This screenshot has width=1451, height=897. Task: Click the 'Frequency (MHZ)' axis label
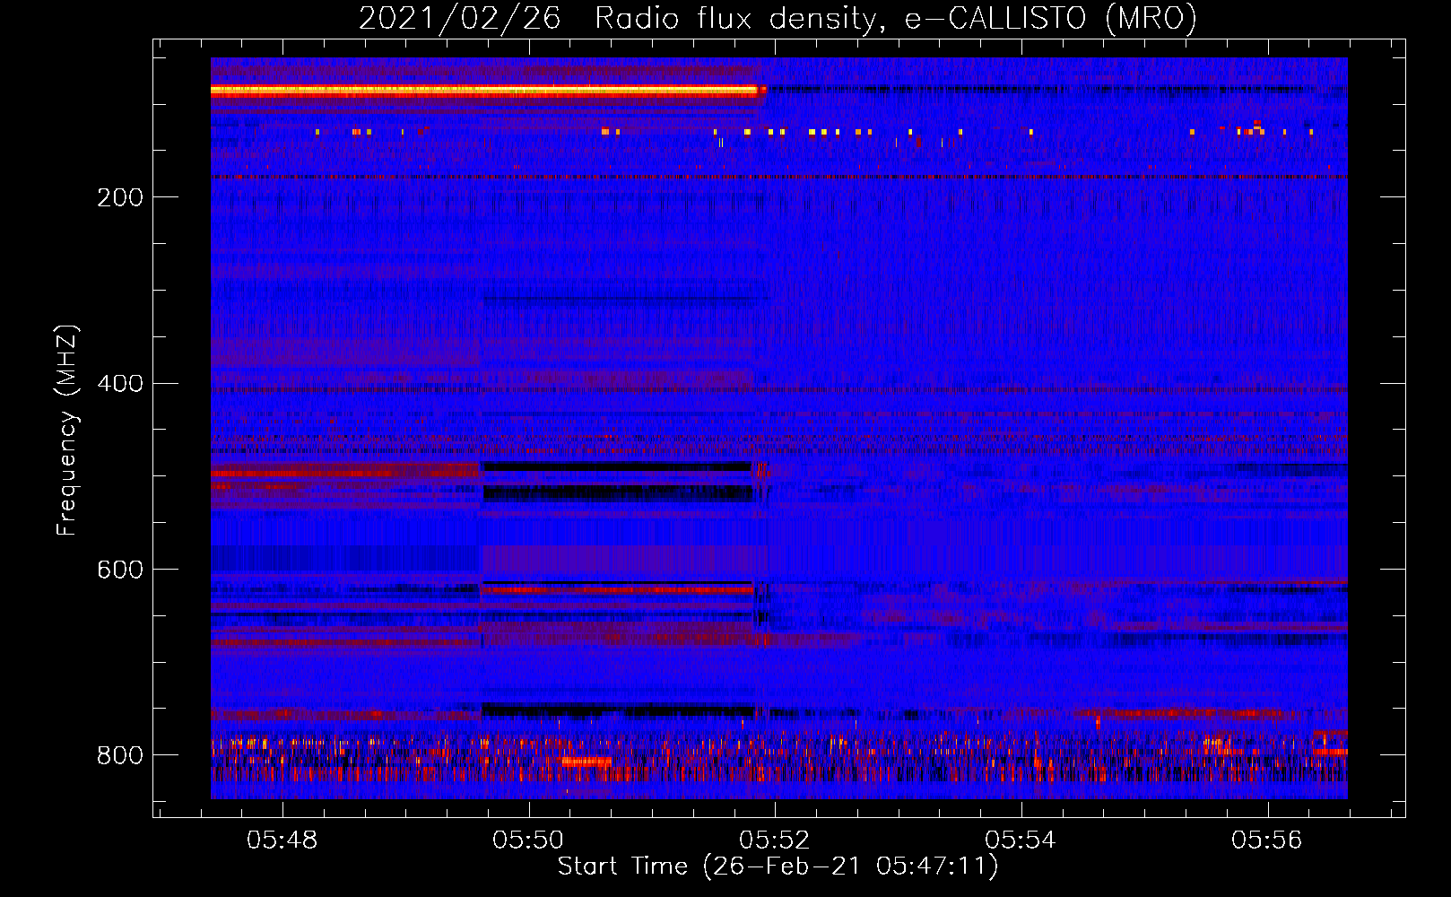coord(67,431)
